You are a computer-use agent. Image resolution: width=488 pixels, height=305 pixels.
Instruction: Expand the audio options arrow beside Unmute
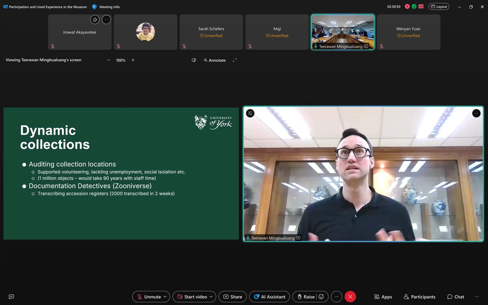pos(165,297)
